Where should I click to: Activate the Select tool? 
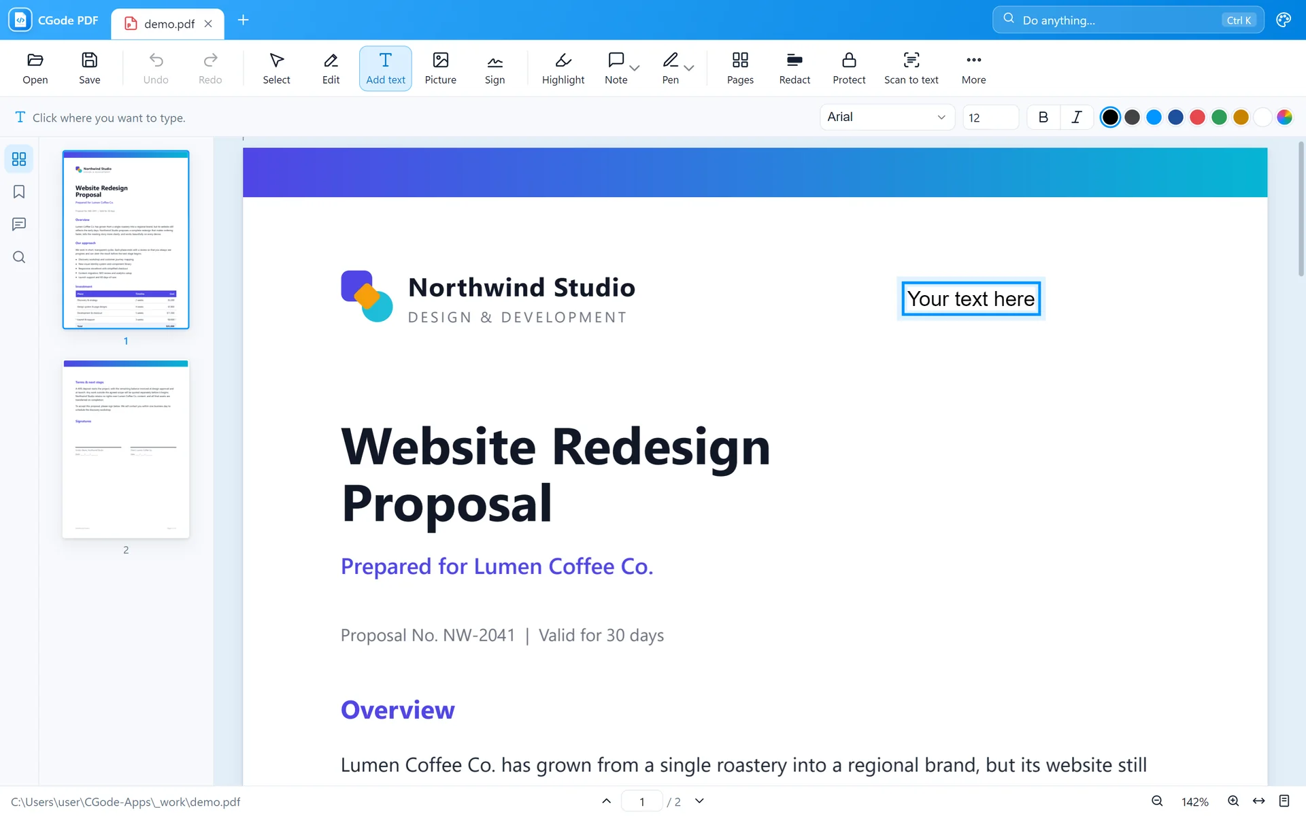click(x=276, y=68)
